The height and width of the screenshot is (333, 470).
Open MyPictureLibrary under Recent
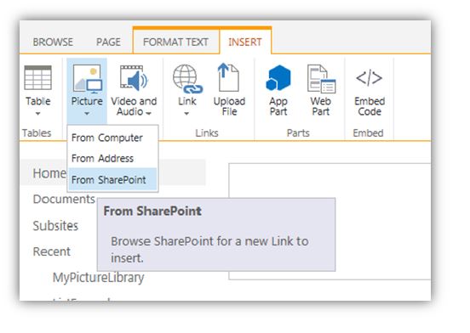(98, 278)
